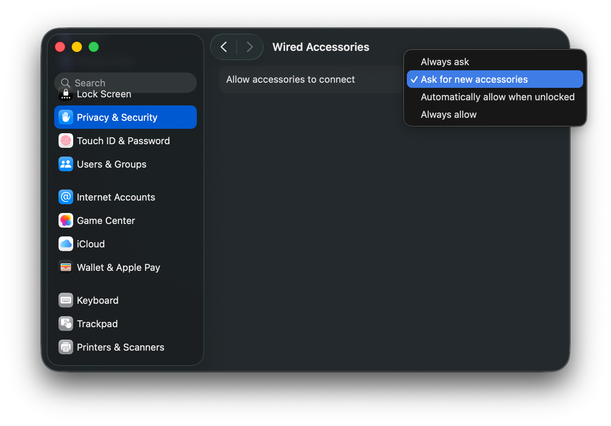The height and width of the screenshot is (426, 611).
Task: Click the Printers & Scanners printer icon
Action: [x=66, y=347]
